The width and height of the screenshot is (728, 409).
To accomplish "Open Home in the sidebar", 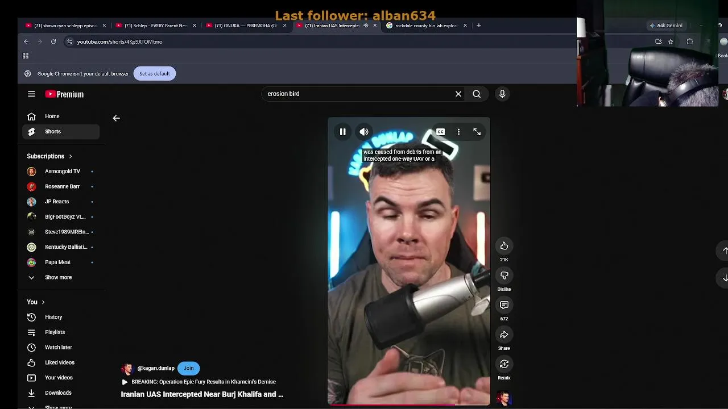I will [61, 116].
